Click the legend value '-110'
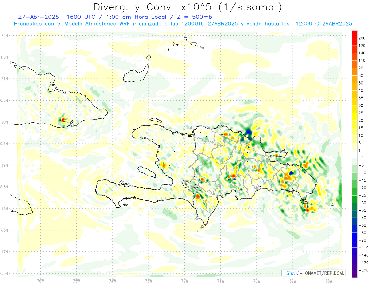The image size is (369, 285). (x=363, y=248)
